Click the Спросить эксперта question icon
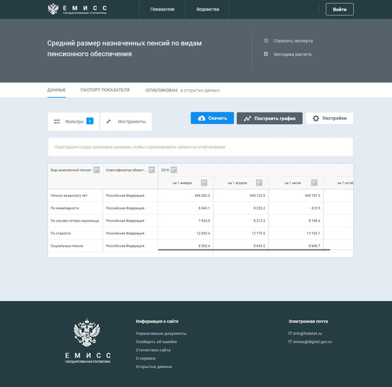The image size is (392, 387). click(266, 40)
